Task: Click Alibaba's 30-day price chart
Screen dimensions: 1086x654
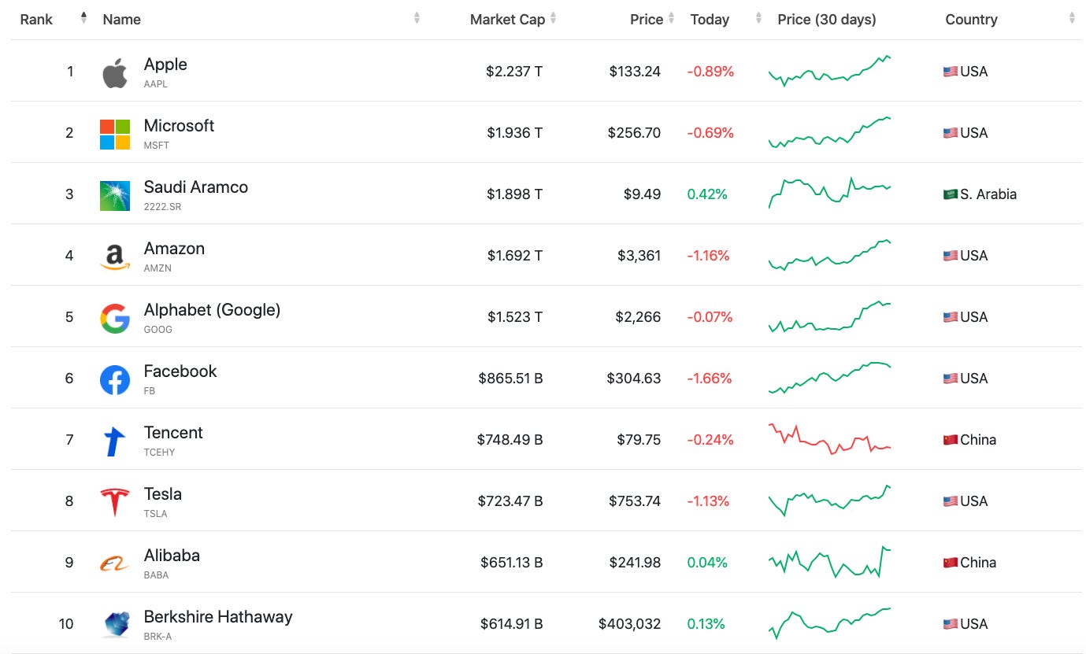Action: [x=830, y=562]
